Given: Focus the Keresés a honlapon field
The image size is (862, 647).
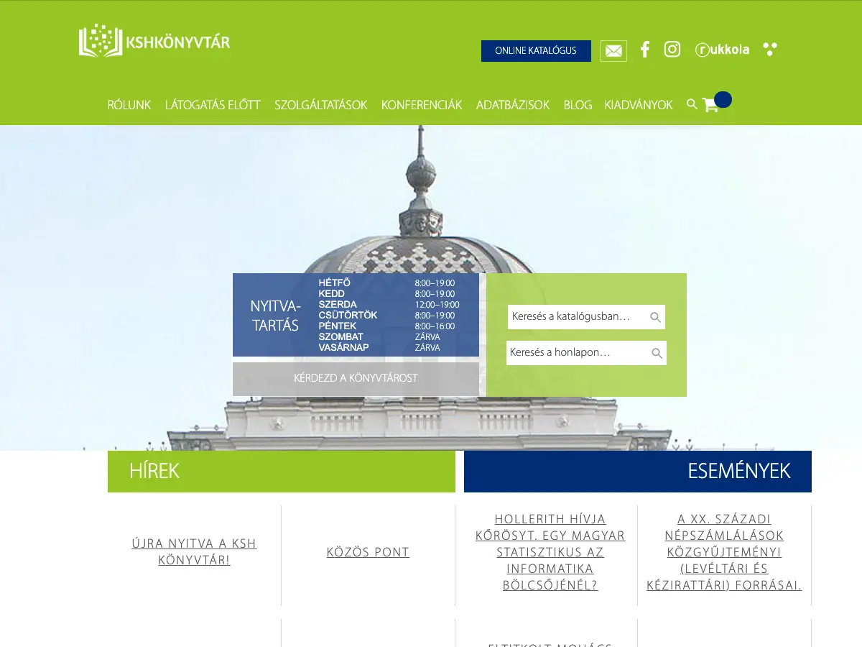Looking at the screenshot, I should (586, 353).
